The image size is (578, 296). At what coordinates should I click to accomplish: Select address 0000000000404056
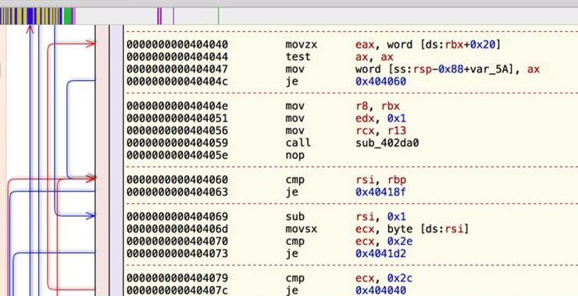[x=177, y=131]
